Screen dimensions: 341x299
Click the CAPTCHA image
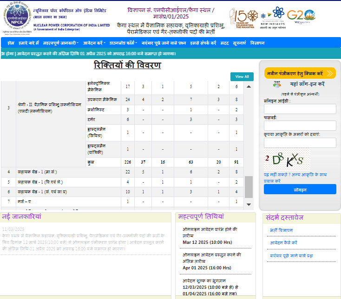tap(287, 159)
